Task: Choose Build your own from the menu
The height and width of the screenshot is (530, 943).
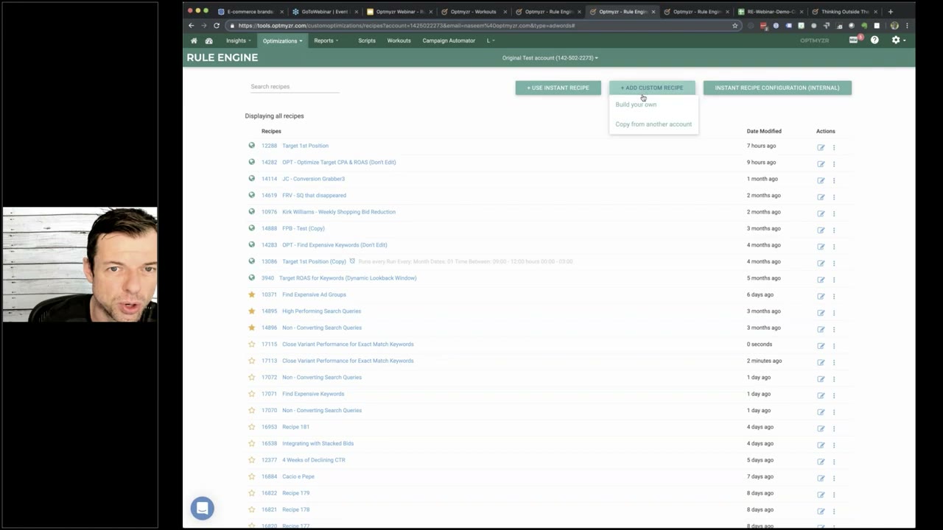Action: pyautogui.click(x=636, y=105)
